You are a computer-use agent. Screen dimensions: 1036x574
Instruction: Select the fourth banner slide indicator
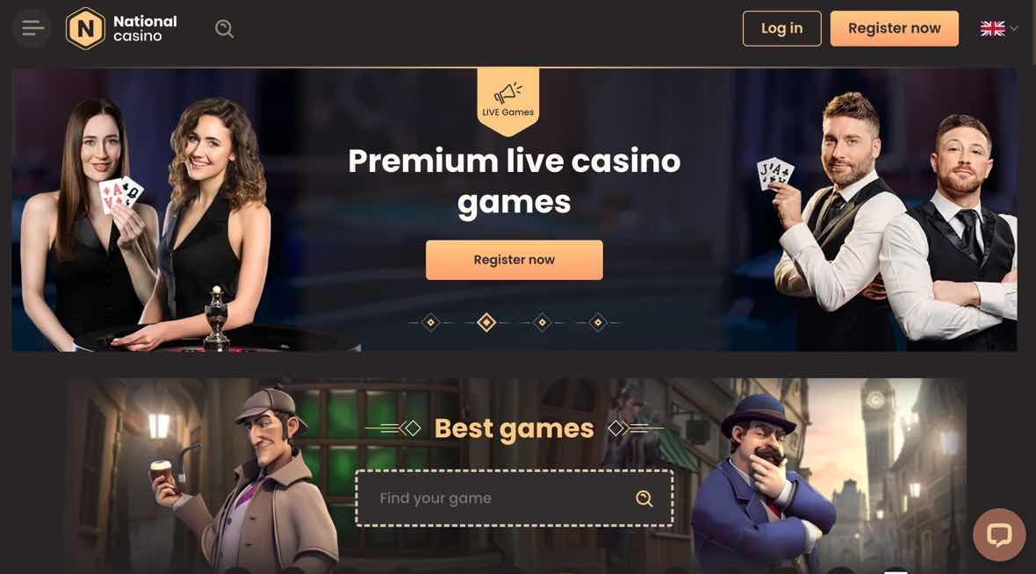pos(597,322)
